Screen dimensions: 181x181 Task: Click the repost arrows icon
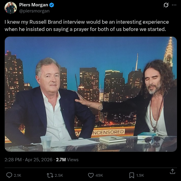[x=50, y=175]
